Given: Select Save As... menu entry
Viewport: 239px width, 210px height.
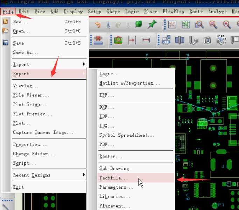Looking at the screenshot, I should pyautogui.click(x=49, y=52).
